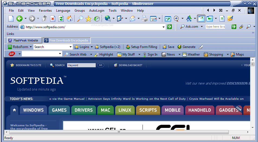Open the Home page house icon
The width and height of the screenshot is (258, 142).
pyautogui.click(x=69, y=19)
